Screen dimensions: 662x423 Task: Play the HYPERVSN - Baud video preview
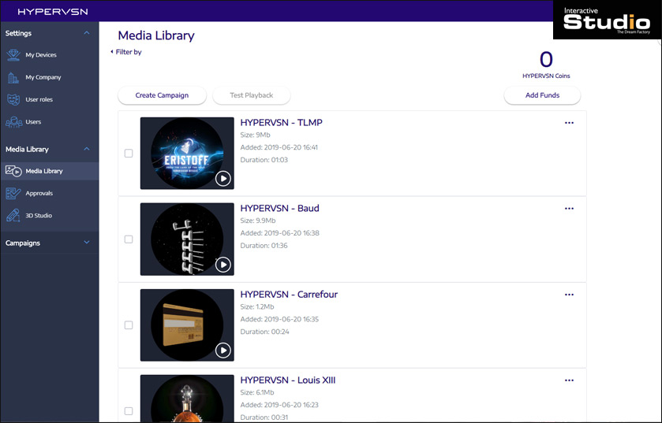click(223, 265)
